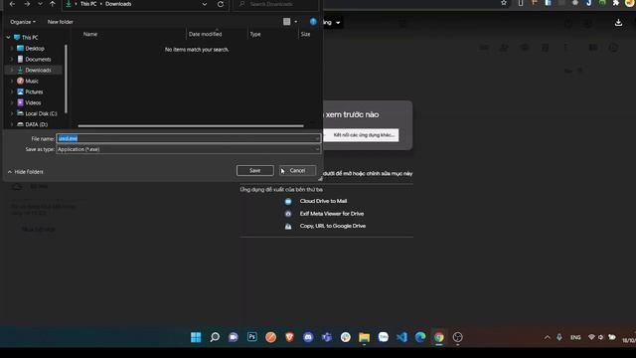Click Save to save the file
This screenshot has width=636, height=358.
pos(255,170)
